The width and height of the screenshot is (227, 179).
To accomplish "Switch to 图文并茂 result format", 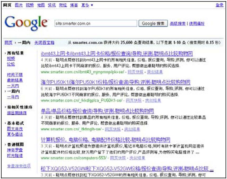I will [x=15, y=129].
